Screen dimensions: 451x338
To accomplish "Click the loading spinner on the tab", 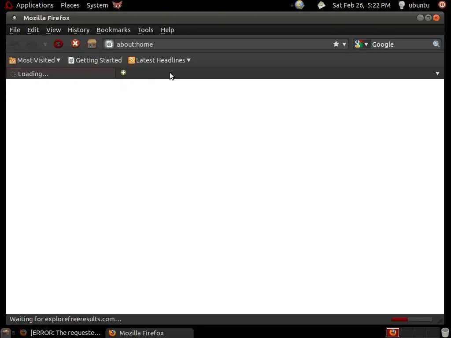I will 13,74.
